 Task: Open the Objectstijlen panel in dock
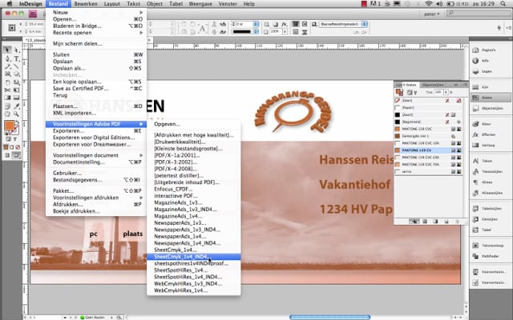click(x=490, y=108)
